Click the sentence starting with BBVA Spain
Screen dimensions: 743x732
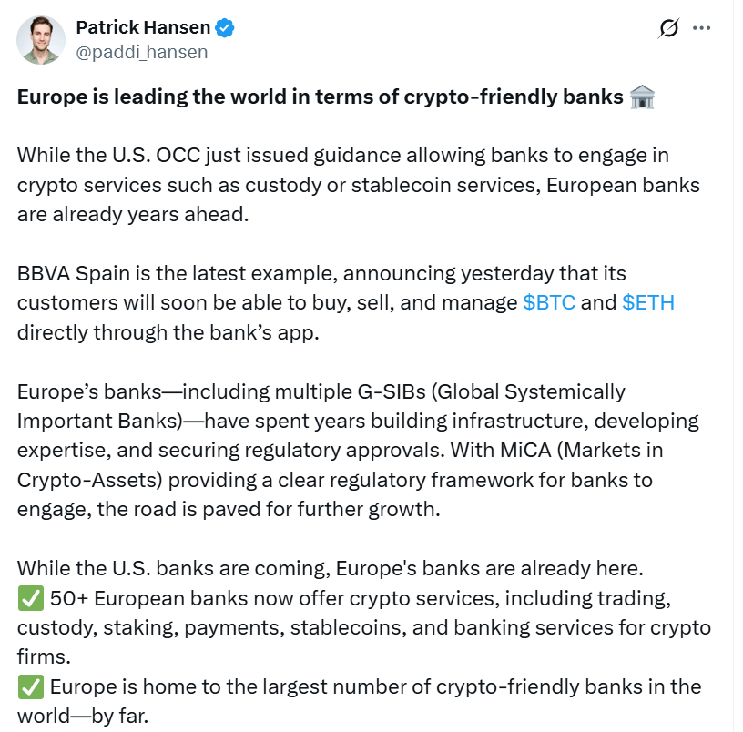(x=346, y=303)
